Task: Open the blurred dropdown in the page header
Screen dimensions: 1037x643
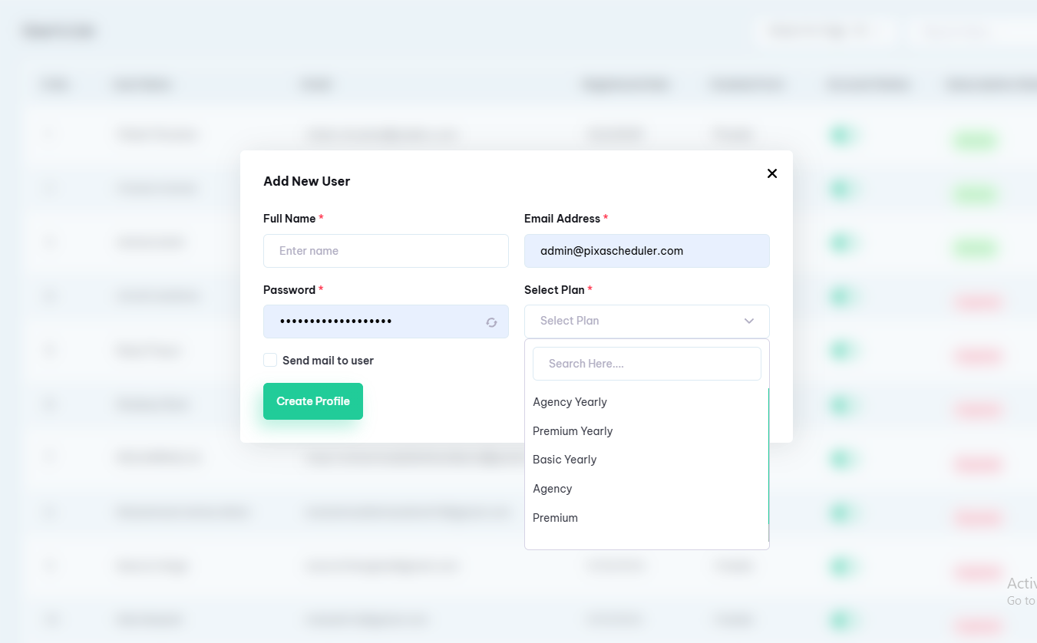Action: coord(821,31)
